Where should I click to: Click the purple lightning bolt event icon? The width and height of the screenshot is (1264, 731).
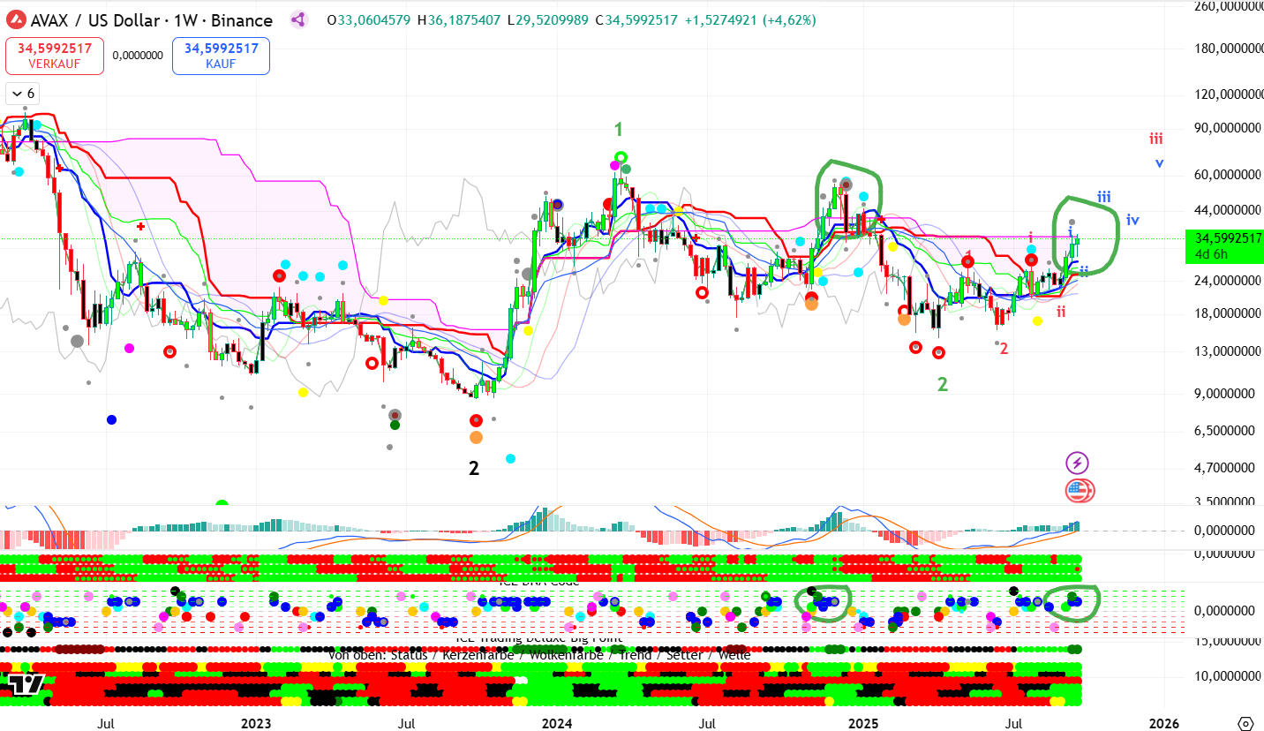pos(1077,463)
